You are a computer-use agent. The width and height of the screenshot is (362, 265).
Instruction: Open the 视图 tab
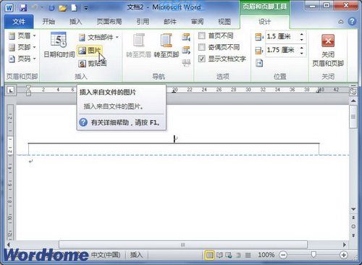pos(224,22)
